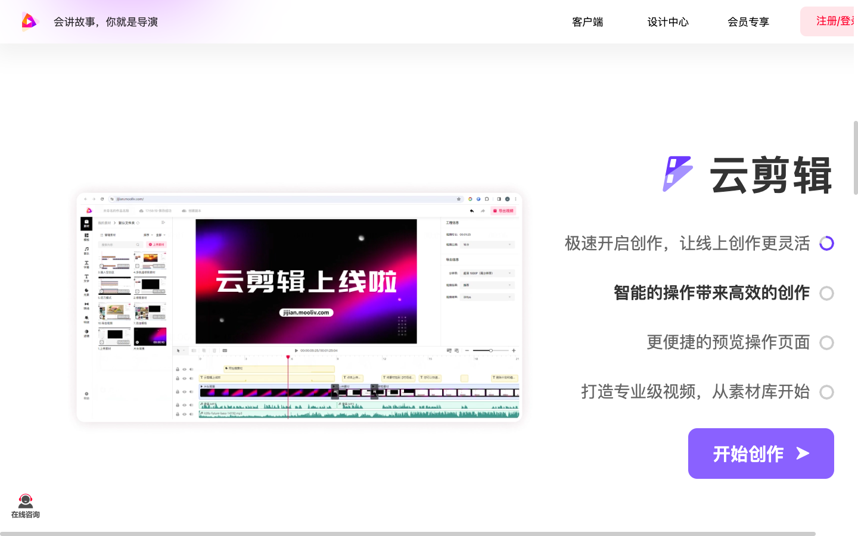Click the undo arrow above the project panel
858x536 pixels.
coord(471,211)
